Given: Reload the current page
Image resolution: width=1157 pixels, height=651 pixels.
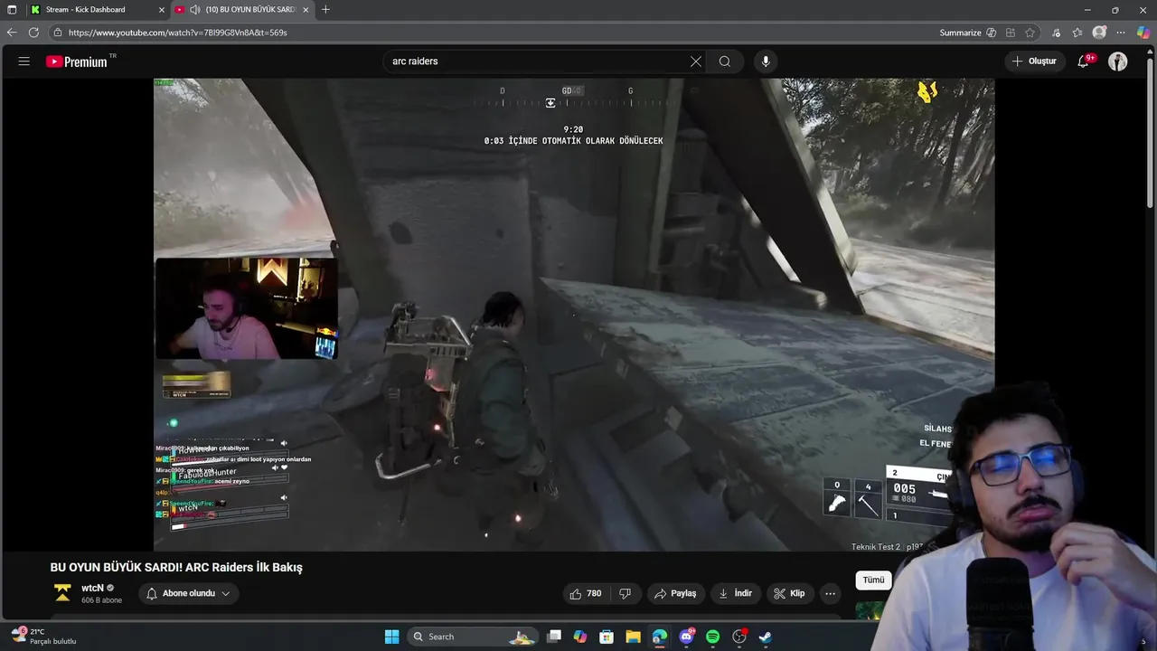Looking at the screenshot, I should pyautogui.click(x=33, y=33).
